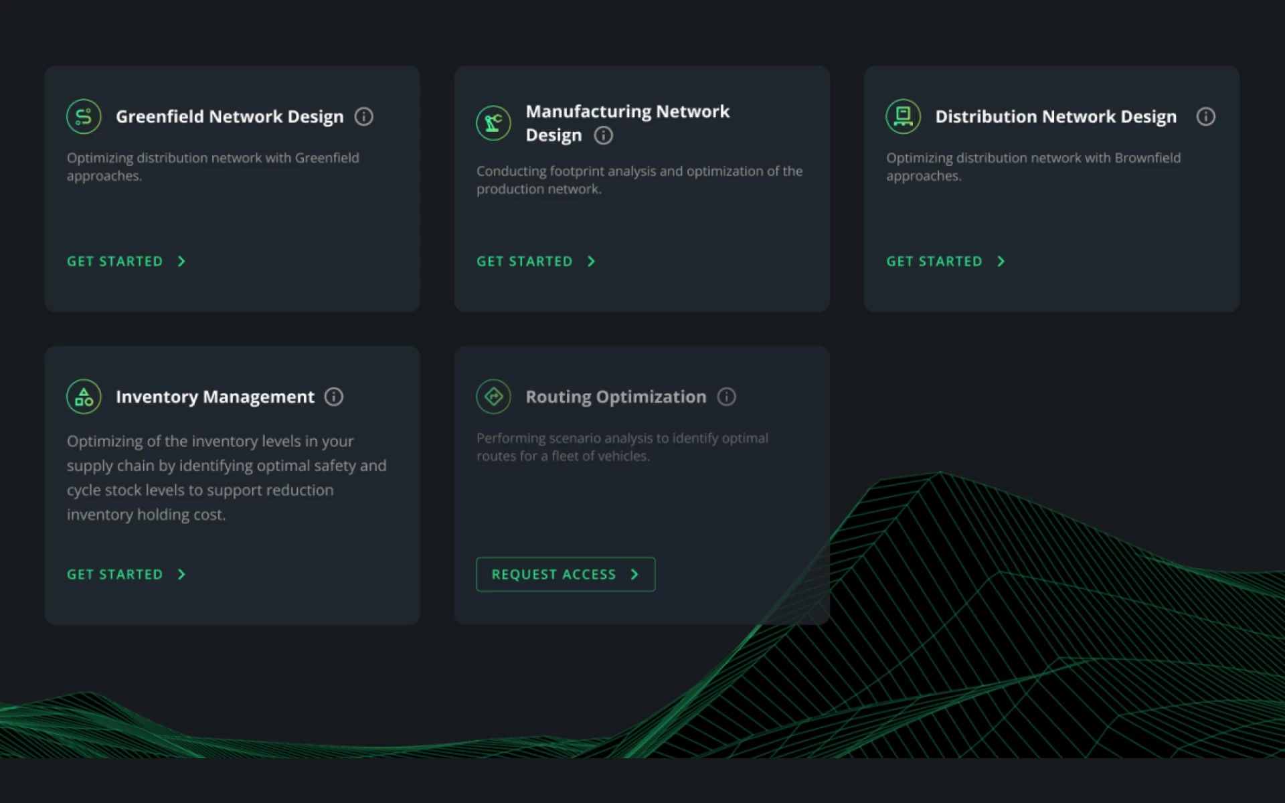Open info tooltip for Greenfield Network Design
The height and width of the screenshot is (803, 1285).
pos(363,116)
